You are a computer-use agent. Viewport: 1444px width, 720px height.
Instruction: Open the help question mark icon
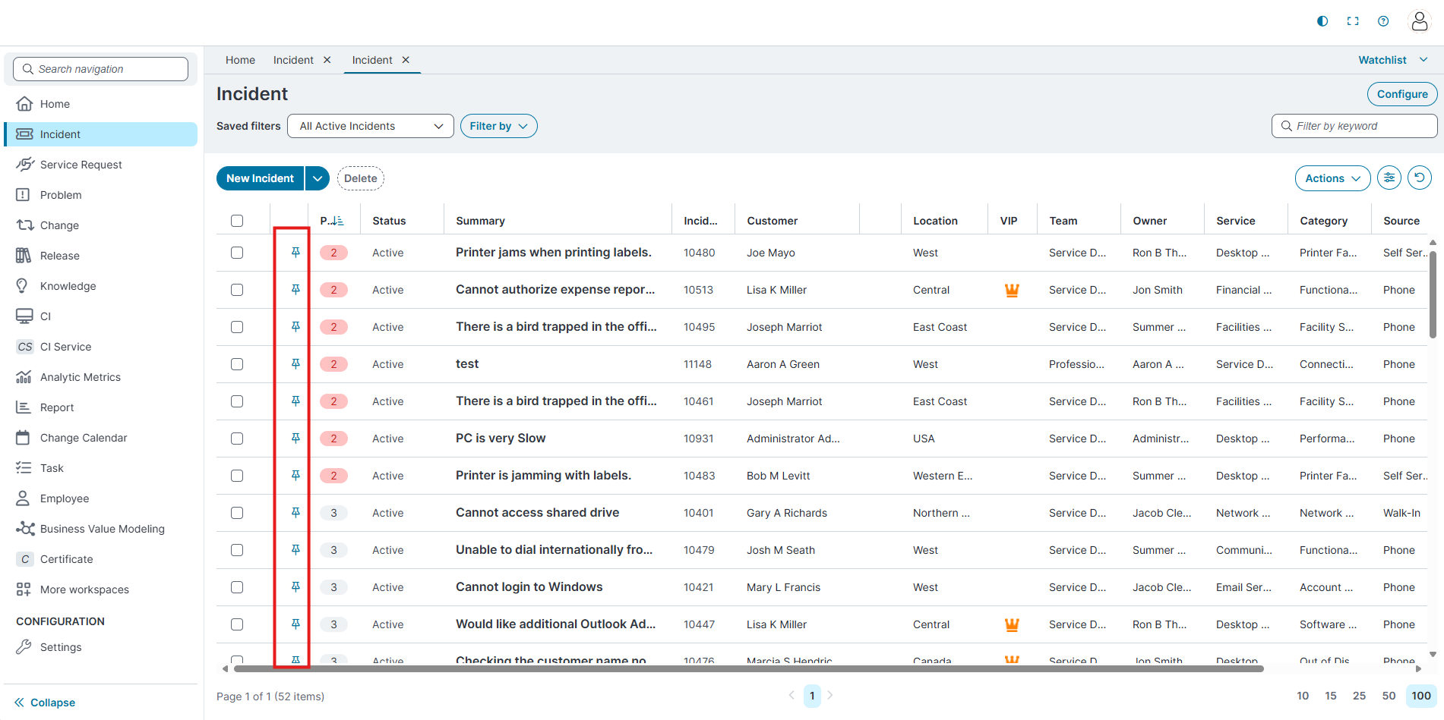click(x=1383, y=21)
